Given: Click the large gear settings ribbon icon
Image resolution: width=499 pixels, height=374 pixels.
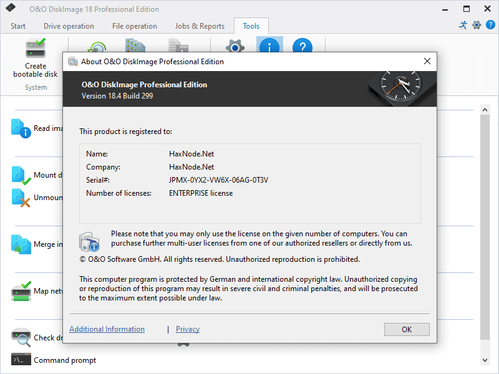Looking at the screenshot, I should [x=235, y=46].
